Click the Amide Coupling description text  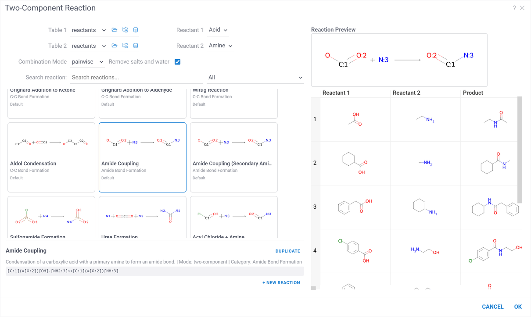coord(154,262)
